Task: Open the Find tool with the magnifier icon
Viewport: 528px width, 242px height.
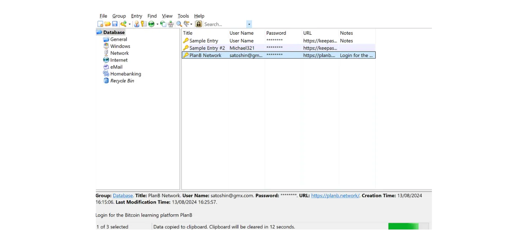Action: click(x=179, y=24)
